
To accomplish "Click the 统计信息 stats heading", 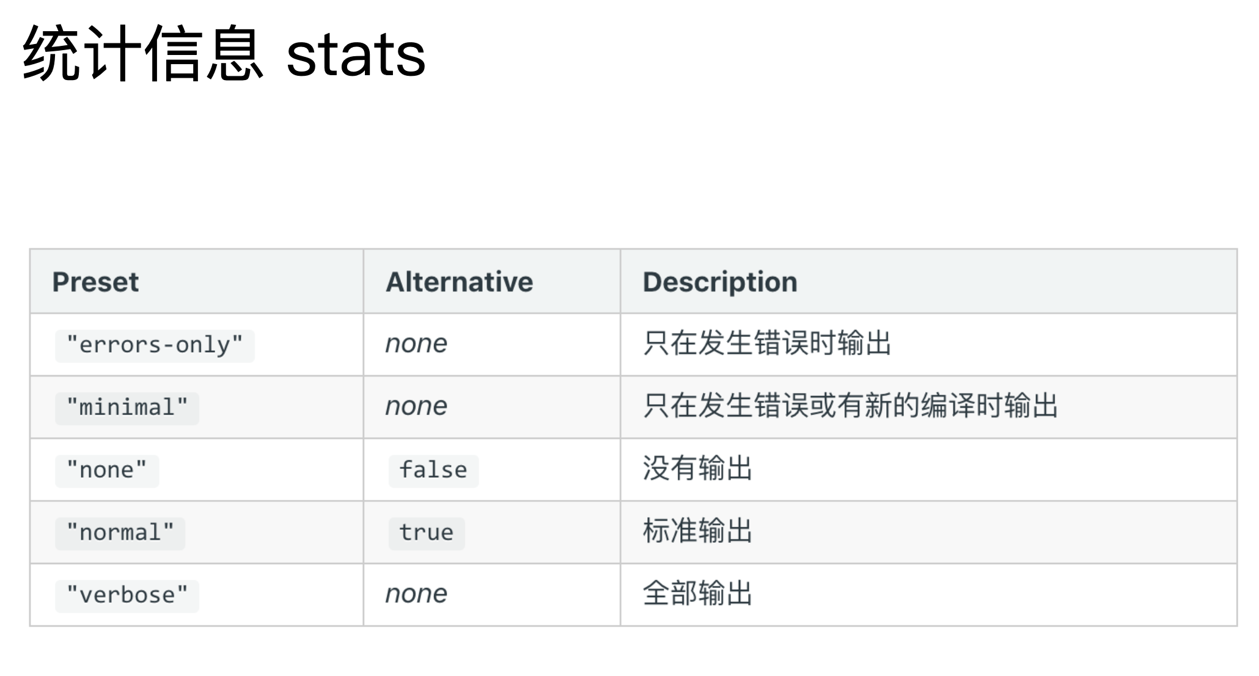I will click(x=224, y=54).
